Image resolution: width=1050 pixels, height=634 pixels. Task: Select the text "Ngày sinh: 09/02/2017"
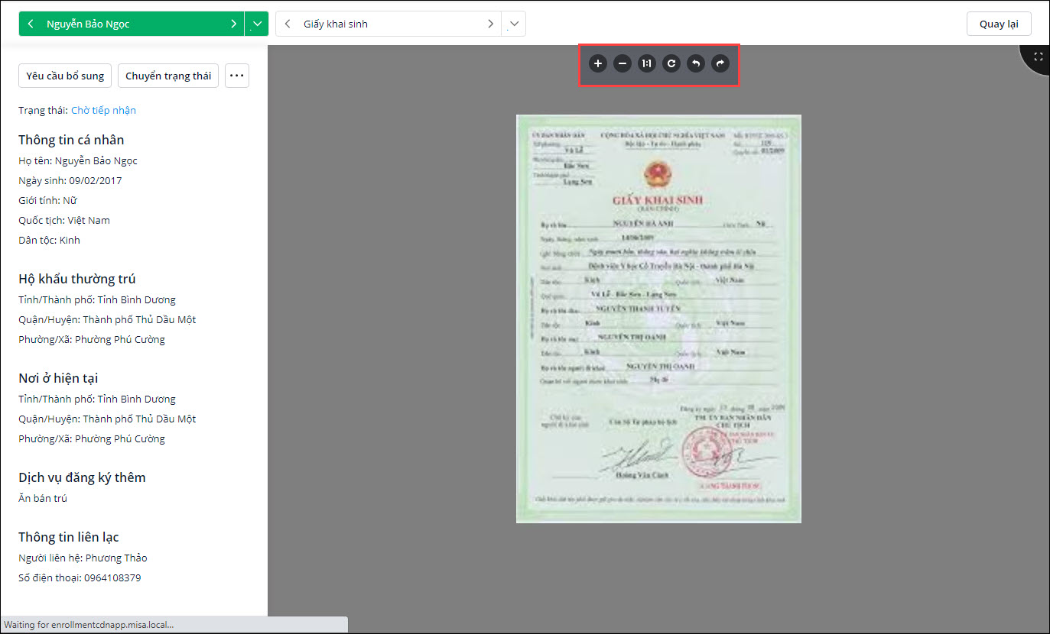70,180
